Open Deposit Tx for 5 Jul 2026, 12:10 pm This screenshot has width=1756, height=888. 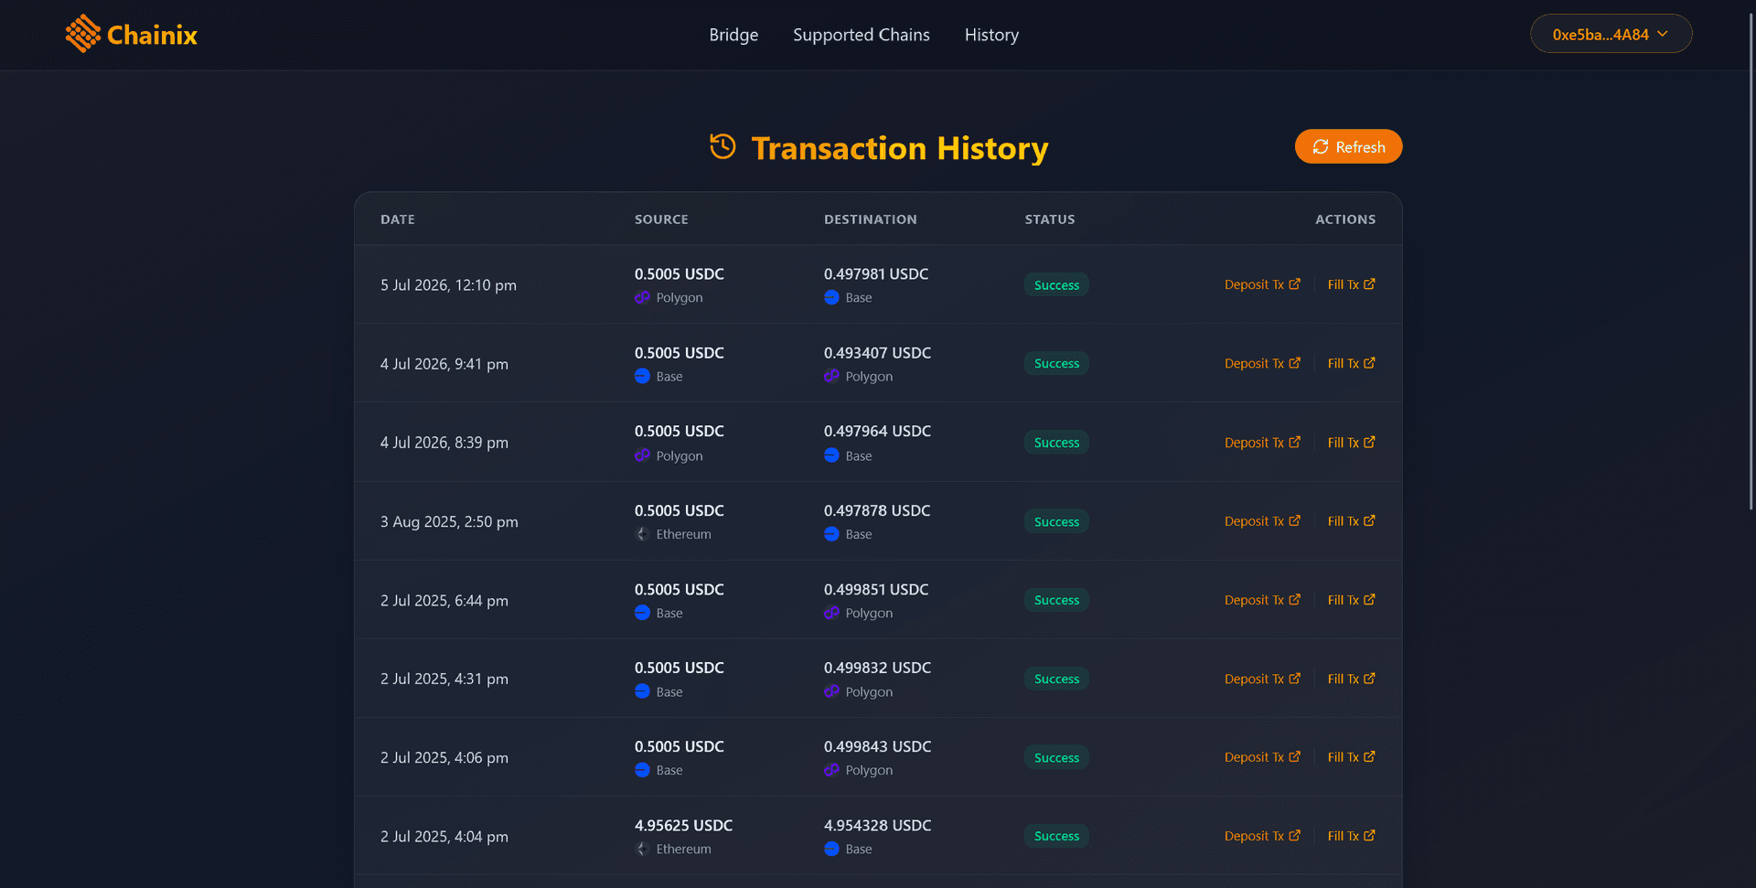[1262, 284]
